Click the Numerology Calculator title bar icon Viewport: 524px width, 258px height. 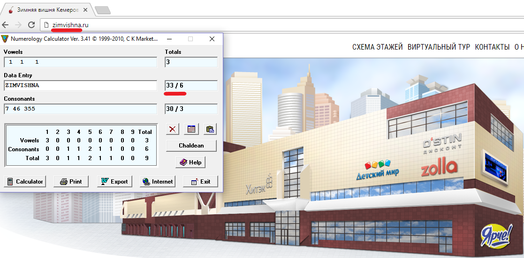pos(5,39)
